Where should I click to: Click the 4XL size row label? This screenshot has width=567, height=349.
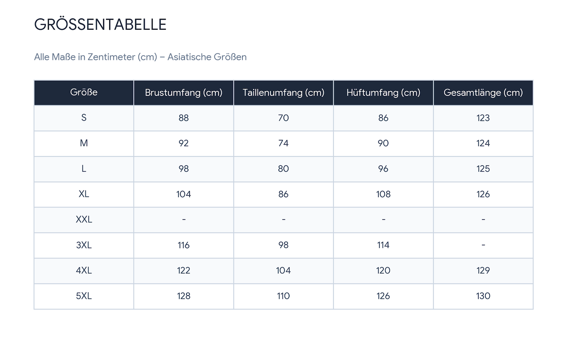pyautogui.click(x=84, y=271)
